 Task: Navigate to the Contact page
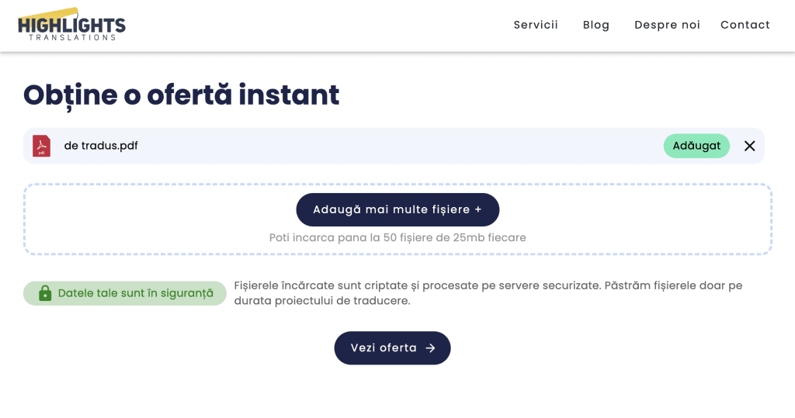click(x=745, y=25)
